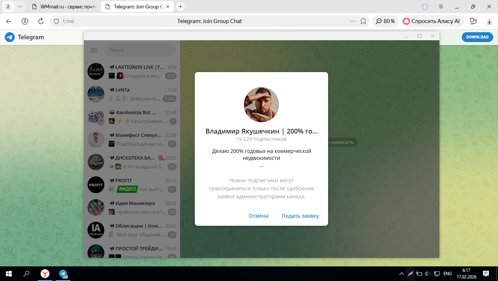Click the site protection shield icon
The image size is (498, 281).
coord(56,21)
